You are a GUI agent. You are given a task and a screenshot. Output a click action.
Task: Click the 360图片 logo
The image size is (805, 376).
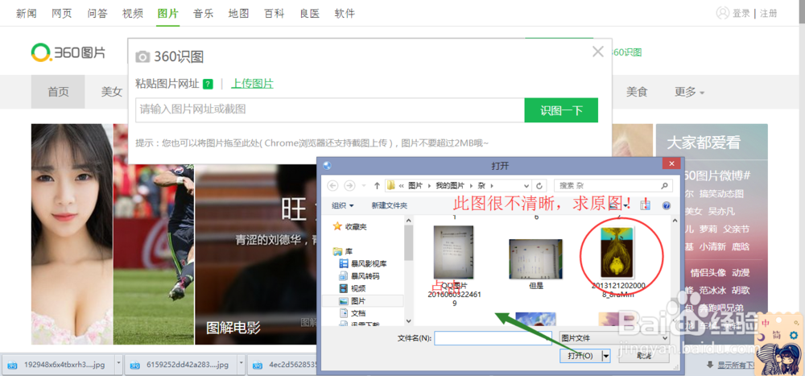68,52
